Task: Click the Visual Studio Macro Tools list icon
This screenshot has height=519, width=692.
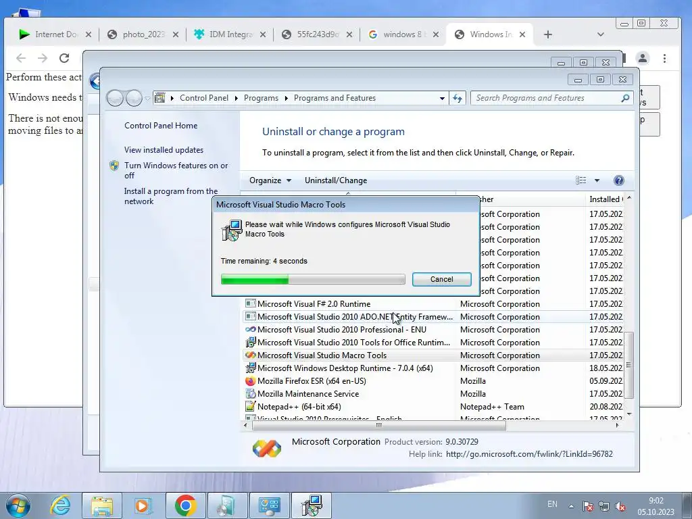Action: coord(250,355)
